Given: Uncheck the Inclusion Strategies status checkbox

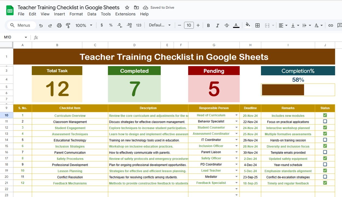Looking at the screenshot, I should tap(325, 146).
